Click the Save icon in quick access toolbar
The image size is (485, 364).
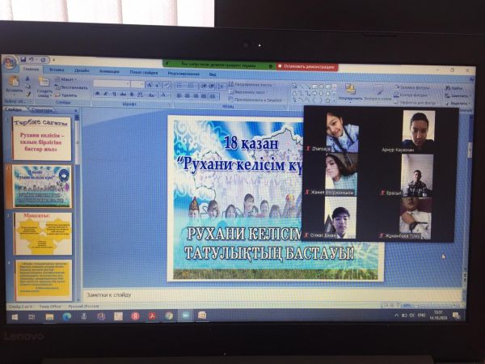tap(23, 59)
